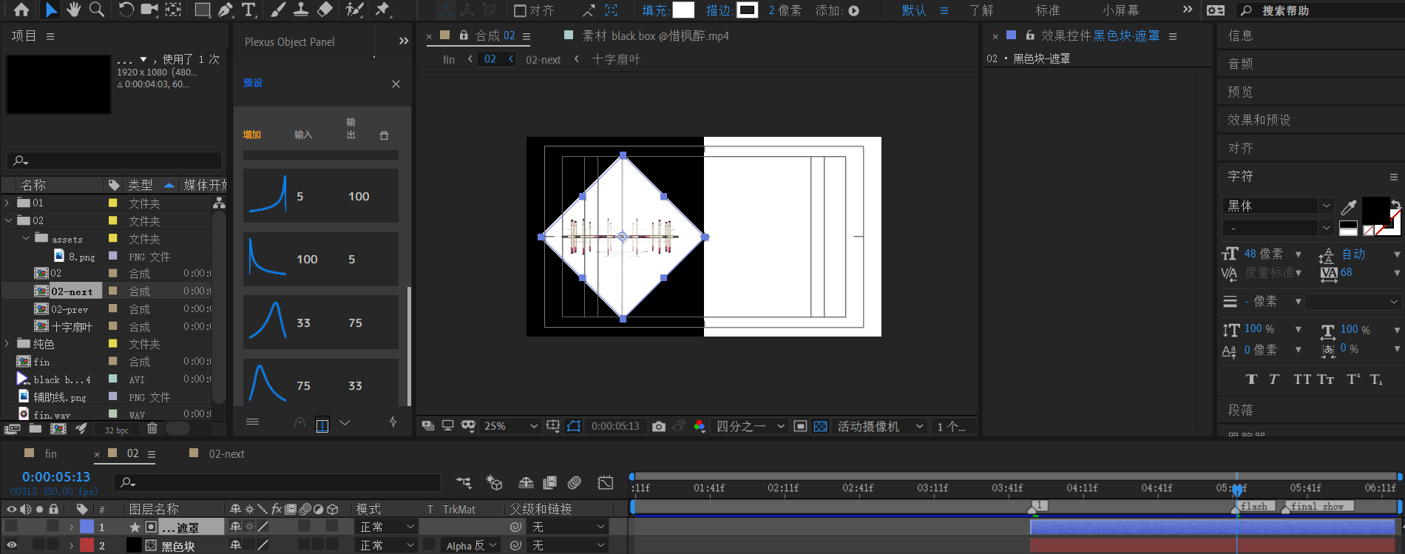
Task: Open the show channel RGB icon menu
Action: (x=700, y=426)
